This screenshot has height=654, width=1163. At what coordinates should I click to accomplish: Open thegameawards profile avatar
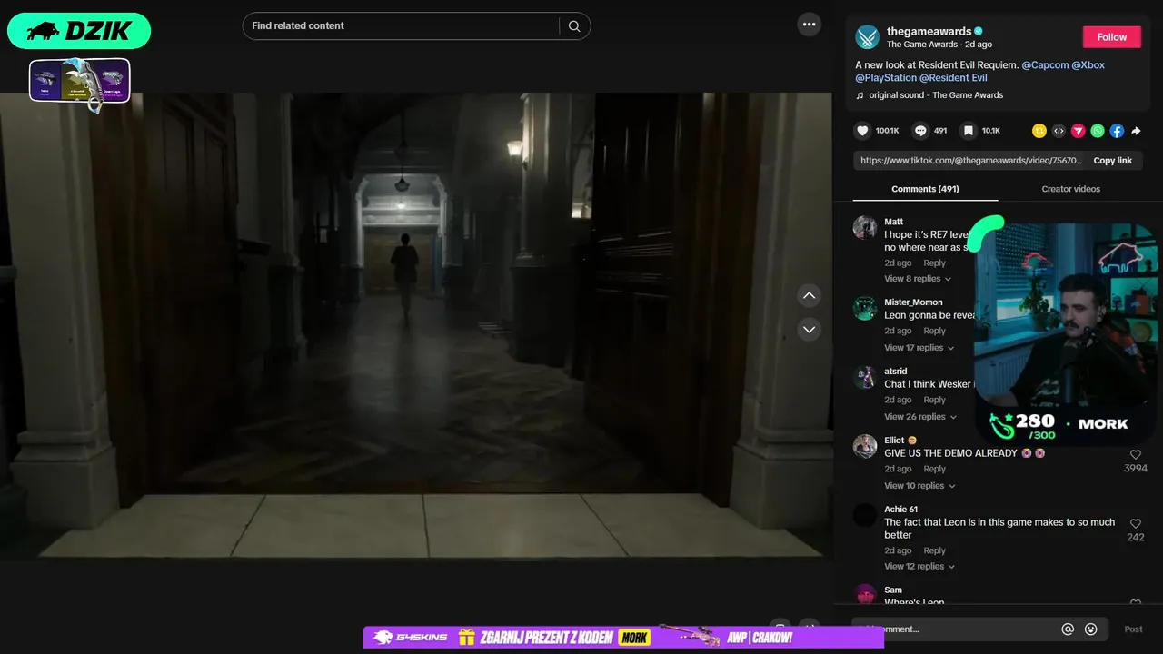(x=868, y=37)
